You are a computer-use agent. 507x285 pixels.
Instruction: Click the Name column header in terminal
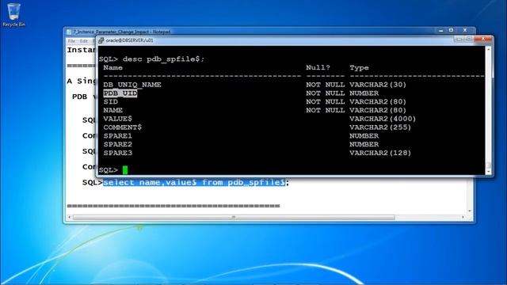pyautogui.click(x=112, y=67)
